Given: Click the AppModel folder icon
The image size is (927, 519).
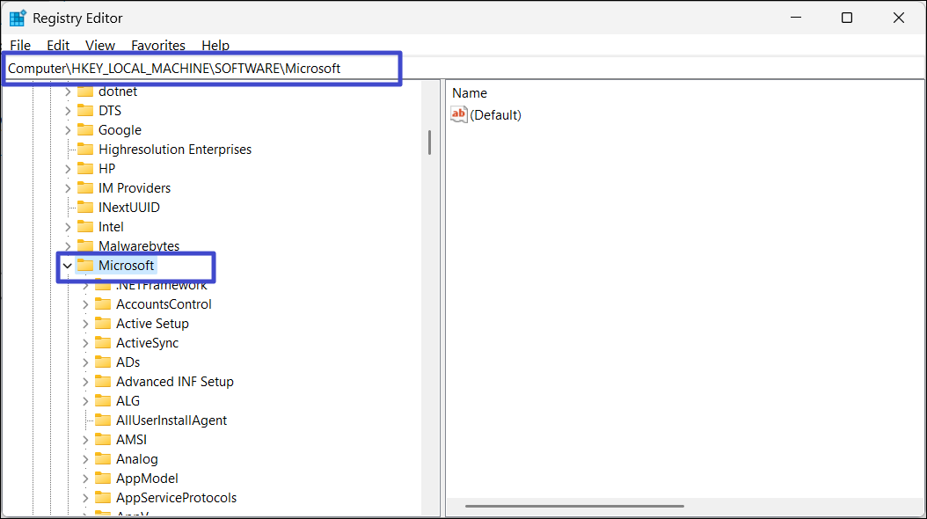Looking at the screenshot, I should 103,479.
